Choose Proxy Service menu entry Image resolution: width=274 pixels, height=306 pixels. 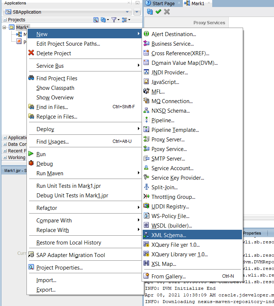[x=169, y=149]
